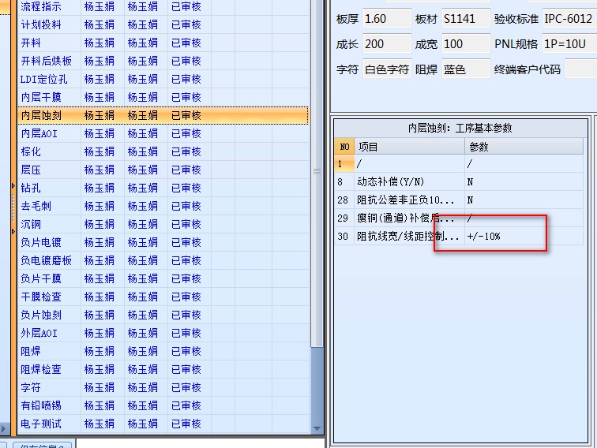Click the second 杨玉娟 cell in 层压 row
This screenshot has width=597, height=448.
point(142,170)
